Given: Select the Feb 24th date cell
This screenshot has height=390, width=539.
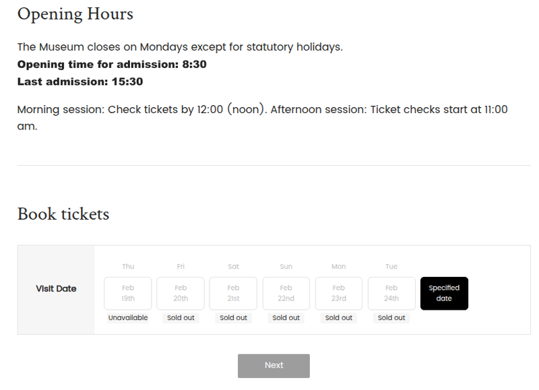Looking at the screenshot, I should 391,293.
